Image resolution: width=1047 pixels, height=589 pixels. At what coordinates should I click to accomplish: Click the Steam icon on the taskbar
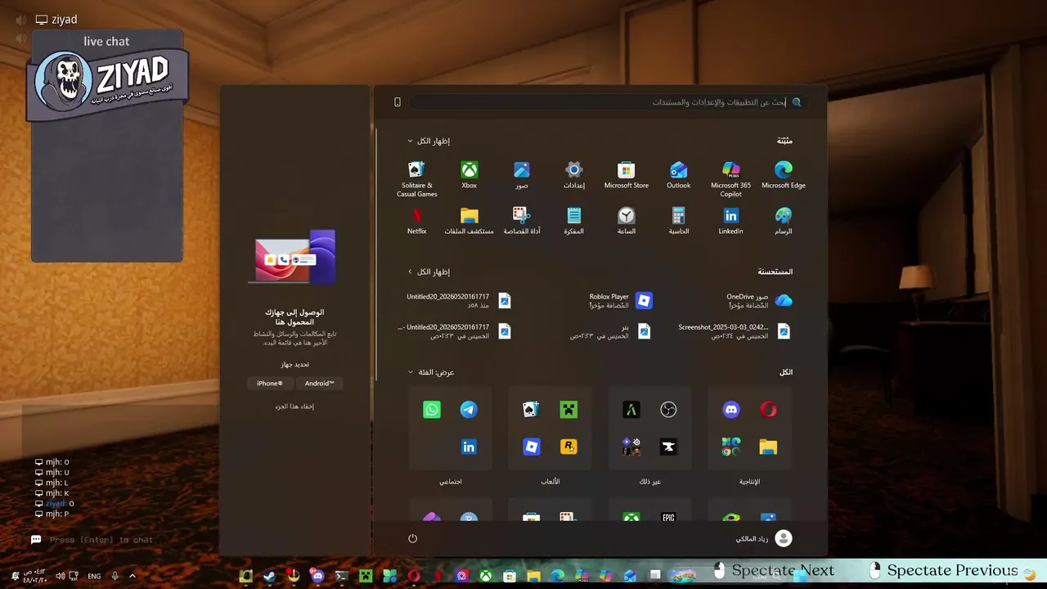pyautogui.click(x=269, y=576)
